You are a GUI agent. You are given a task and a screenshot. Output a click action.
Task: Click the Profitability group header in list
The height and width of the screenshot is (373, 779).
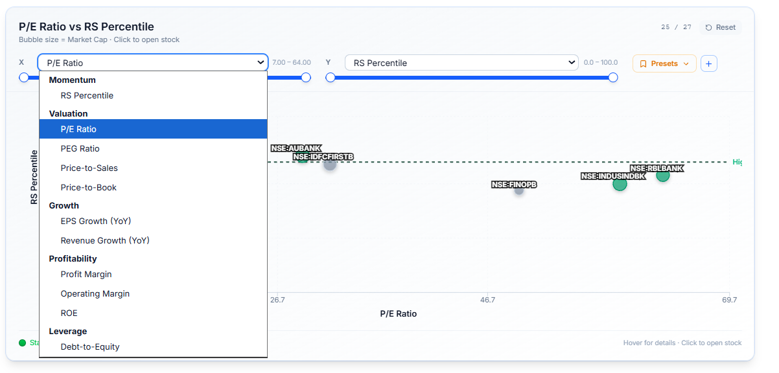(x=73, y=258)
